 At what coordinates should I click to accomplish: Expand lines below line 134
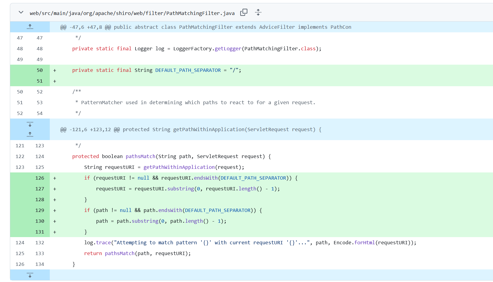point(30,275)
